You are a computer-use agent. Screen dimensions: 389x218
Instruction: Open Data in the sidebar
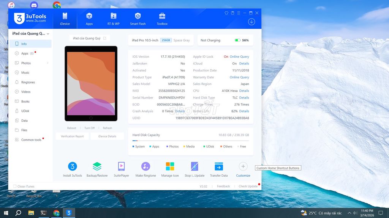point(30,121)
